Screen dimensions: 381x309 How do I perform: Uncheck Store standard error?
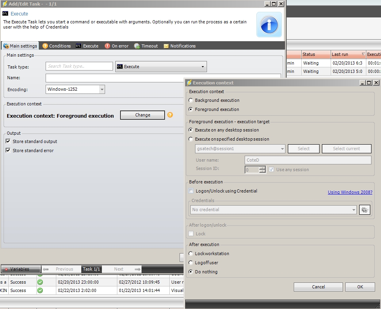pyautogui.click(x=8, y=151)
